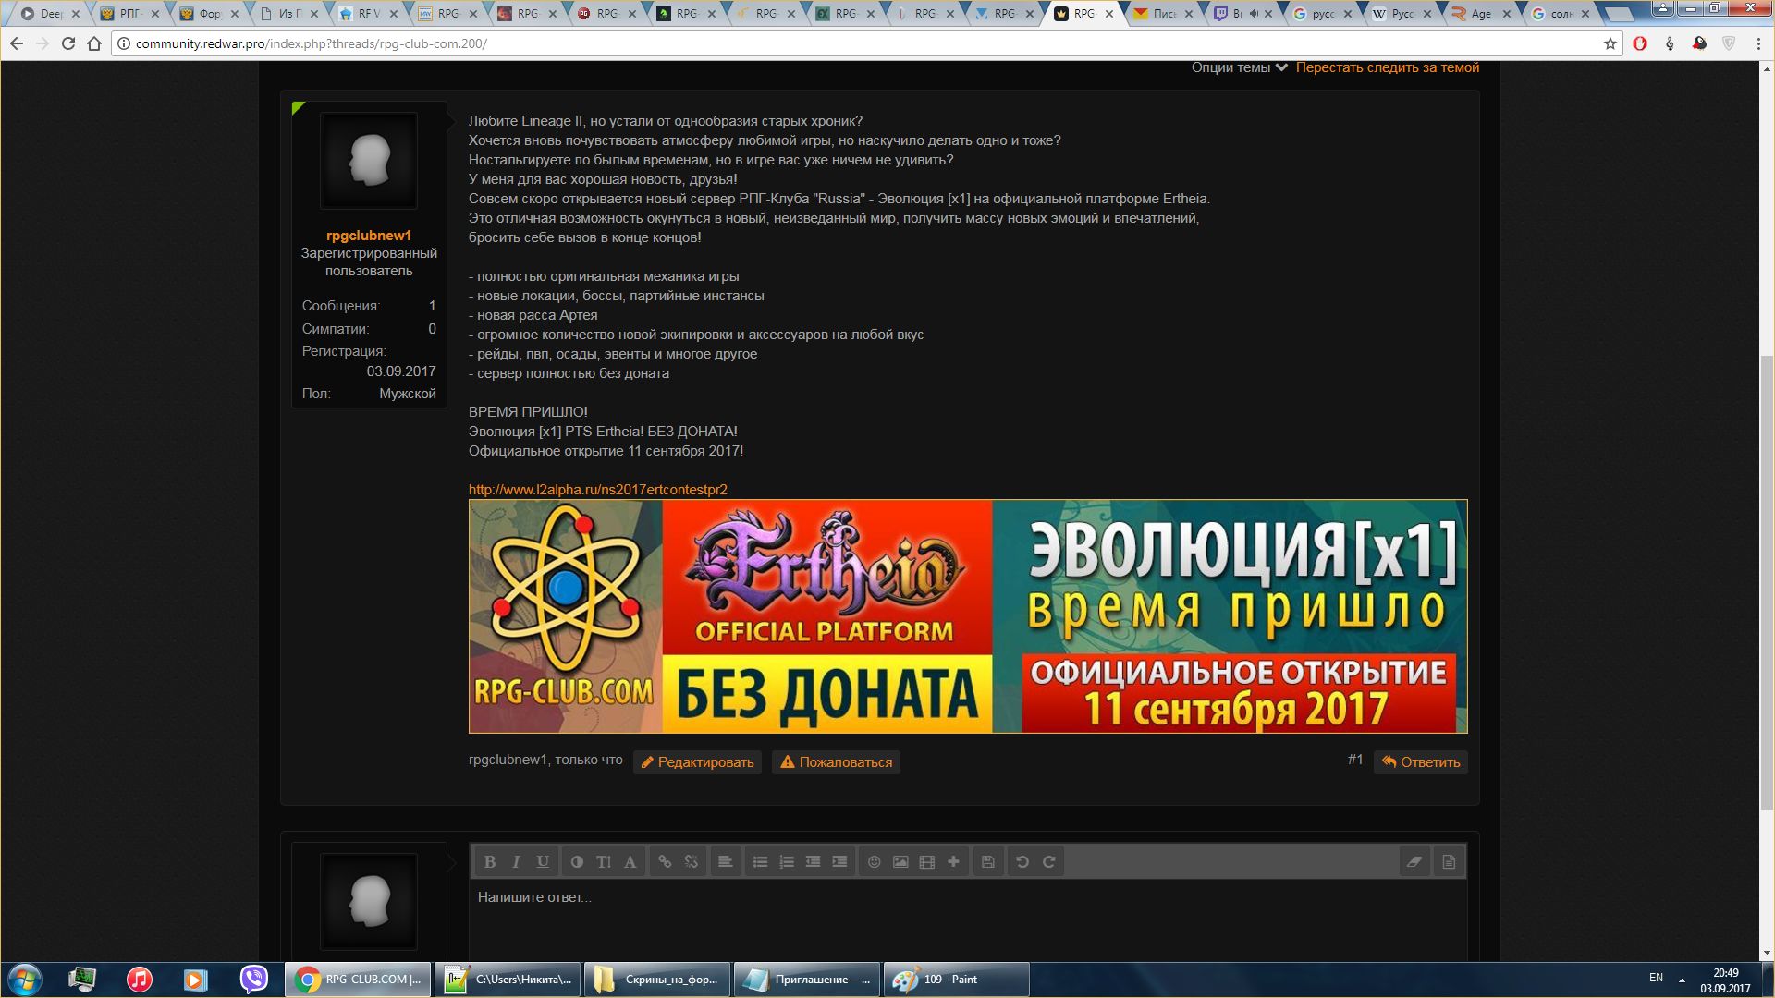Click the undo icon in editor
Viewport: 1775px width, 998px height.
coord(1022,861)
